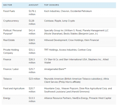
Task: Click the SECTOR column header
Action: (x=8, y=5)
